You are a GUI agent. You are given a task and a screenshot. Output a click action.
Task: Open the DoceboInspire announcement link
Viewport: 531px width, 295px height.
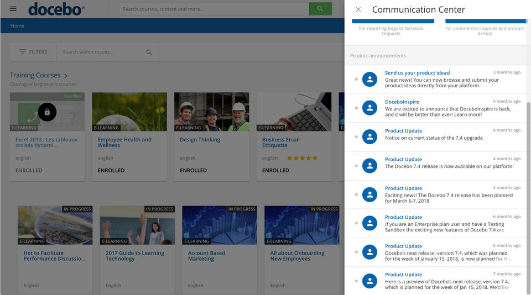coord(402,102)
